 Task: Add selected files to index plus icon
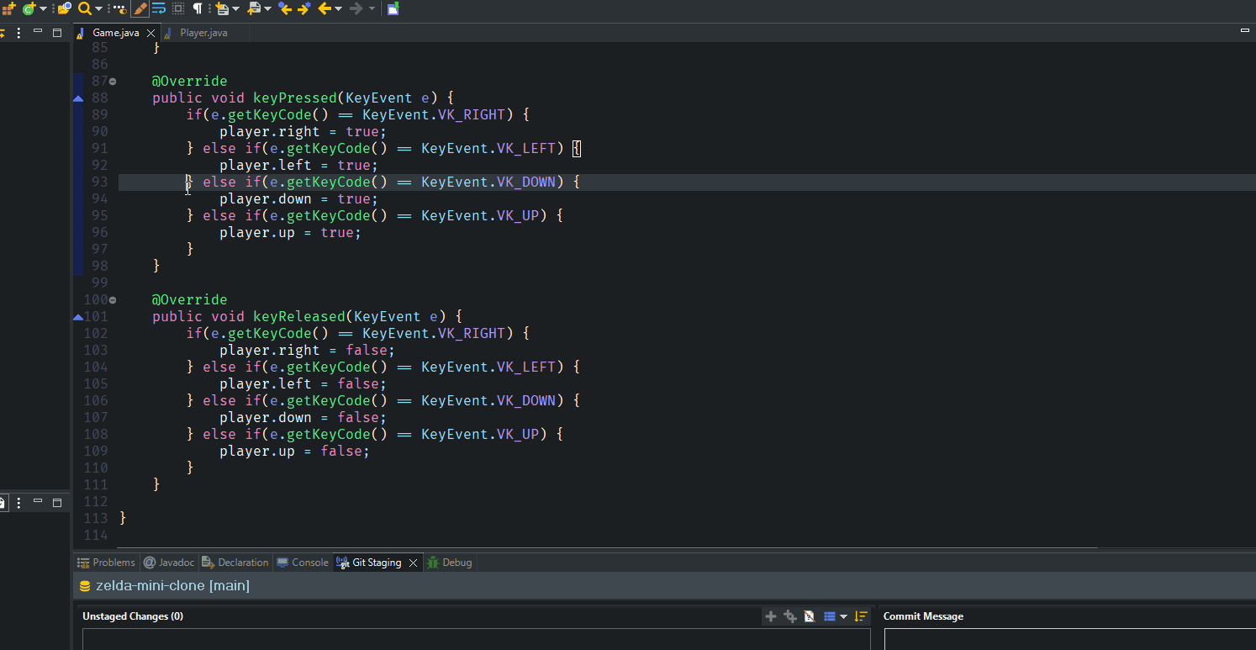(770, 616)
